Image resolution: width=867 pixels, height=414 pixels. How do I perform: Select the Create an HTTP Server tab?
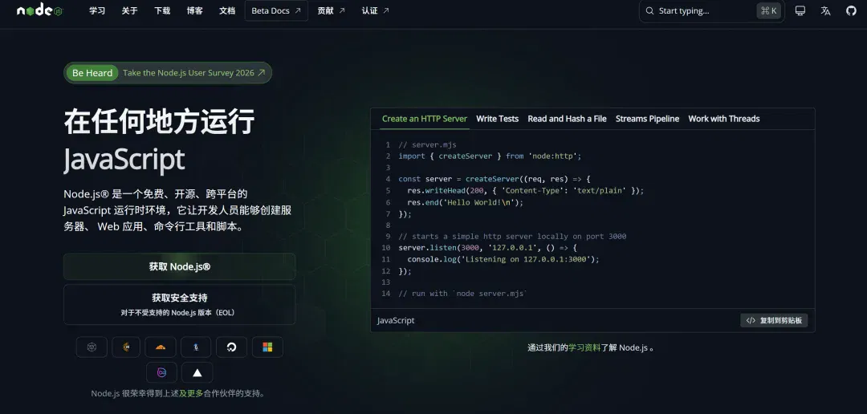(x=425, y=119)
